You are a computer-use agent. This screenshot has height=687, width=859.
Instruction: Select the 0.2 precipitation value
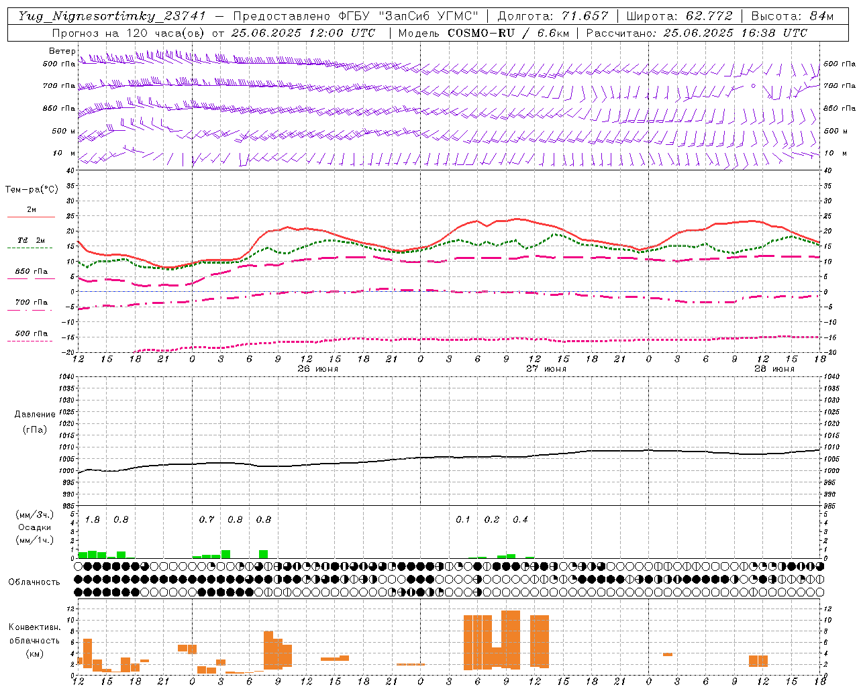(492, 520)
